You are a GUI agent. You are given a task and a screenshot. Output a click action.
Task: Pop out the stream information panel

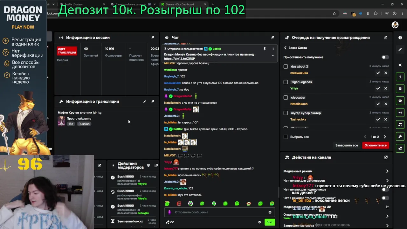(x=152, y=101)
